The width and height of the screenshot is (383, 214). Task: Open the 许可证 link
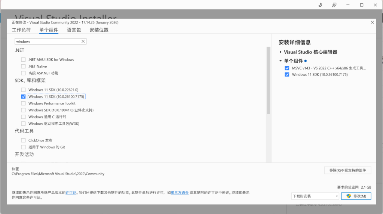point(71,193)
